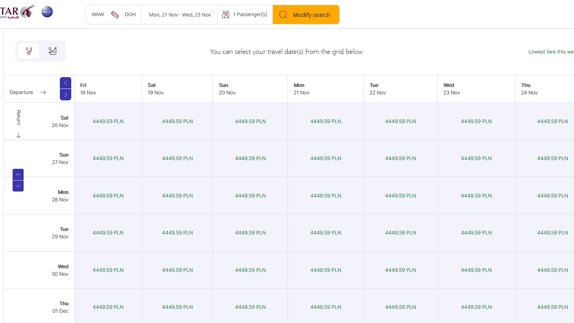Pick fare for Wed 23 Nov departing, Thu 01 Dec returning
574x323 pixels.
tap(476, 306)
